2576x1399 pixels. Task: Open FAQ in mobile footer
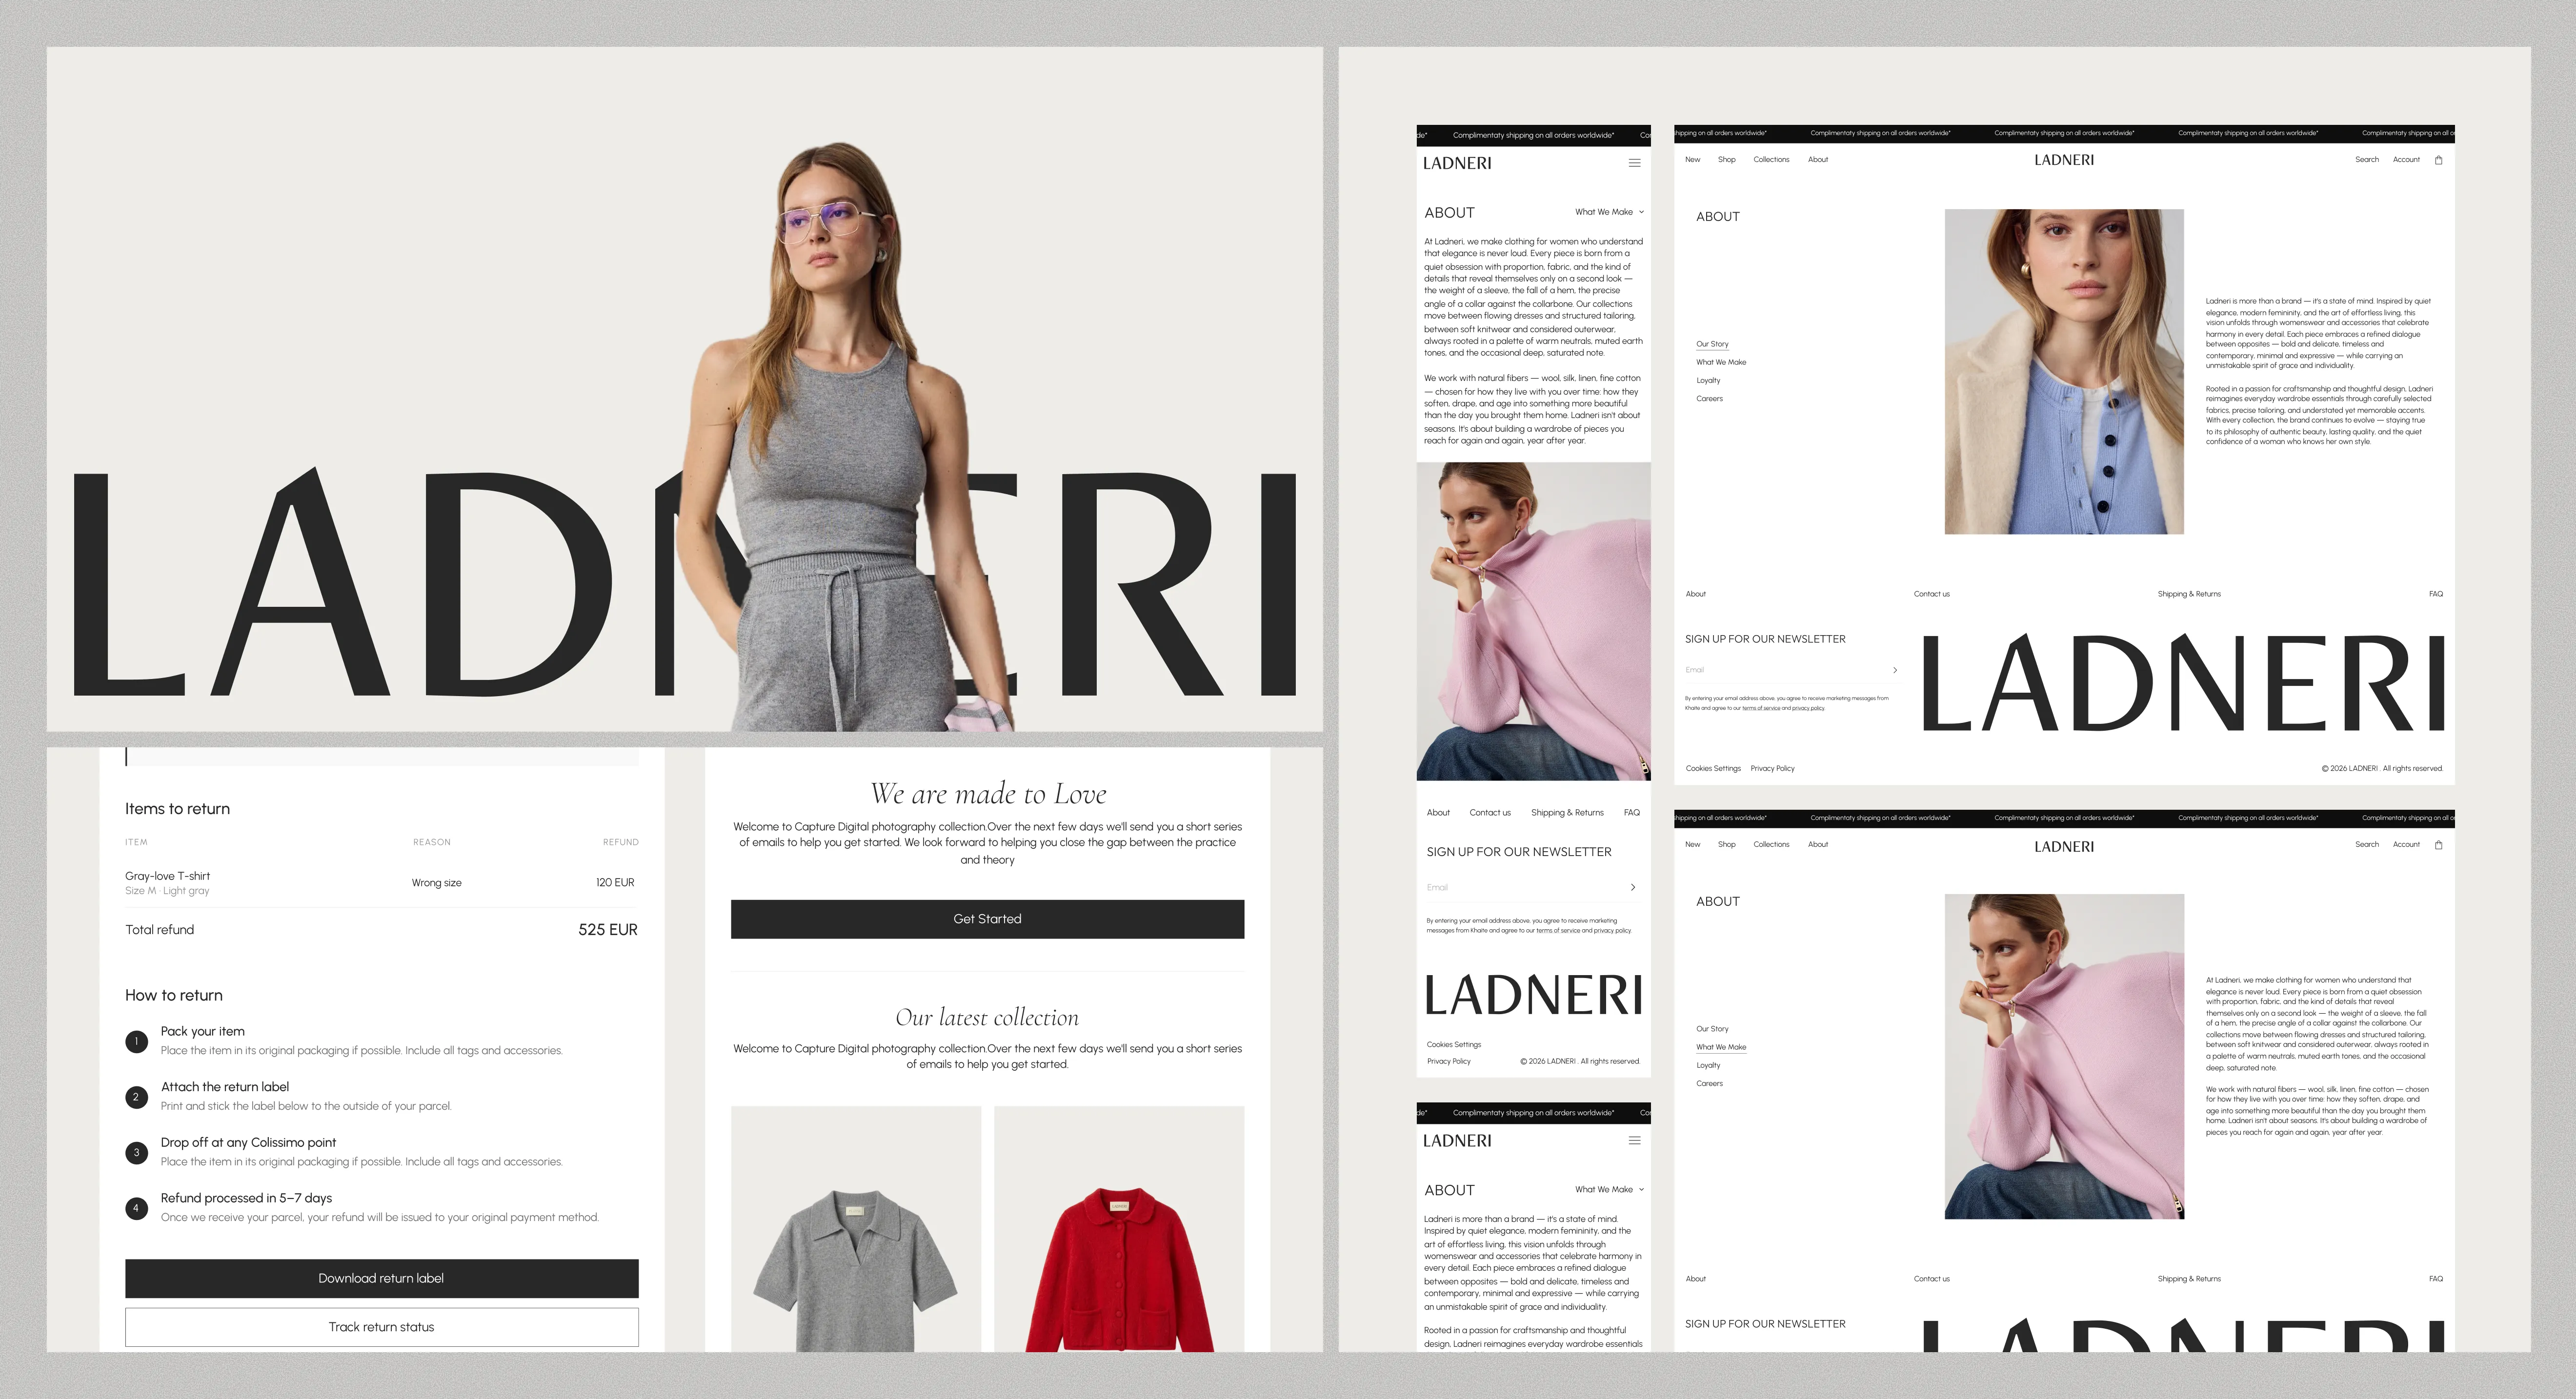(1631, 813)
